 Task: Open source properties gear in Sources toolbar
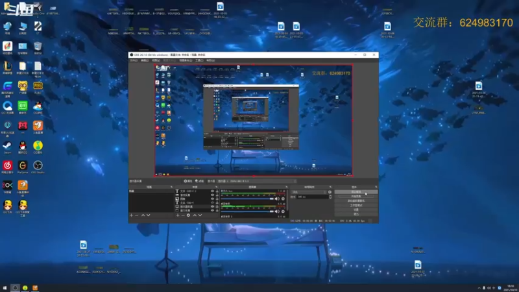click(188, 215)
